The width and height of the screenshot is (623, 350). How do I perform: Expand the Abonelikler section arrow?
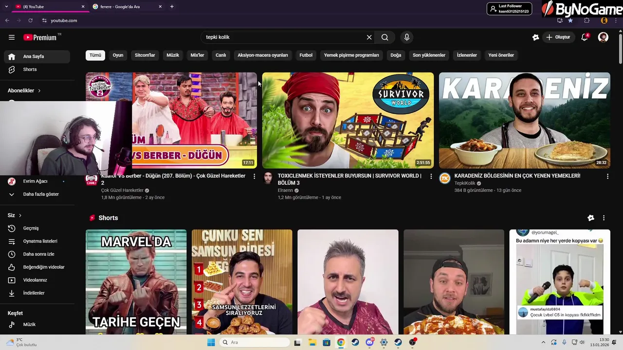coord(39,91)
